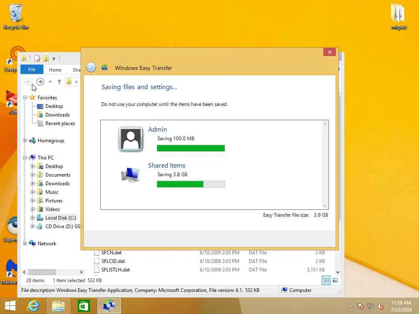
Task: Click the Properties icon in quick access toolbar
Action: click(37, 58)
